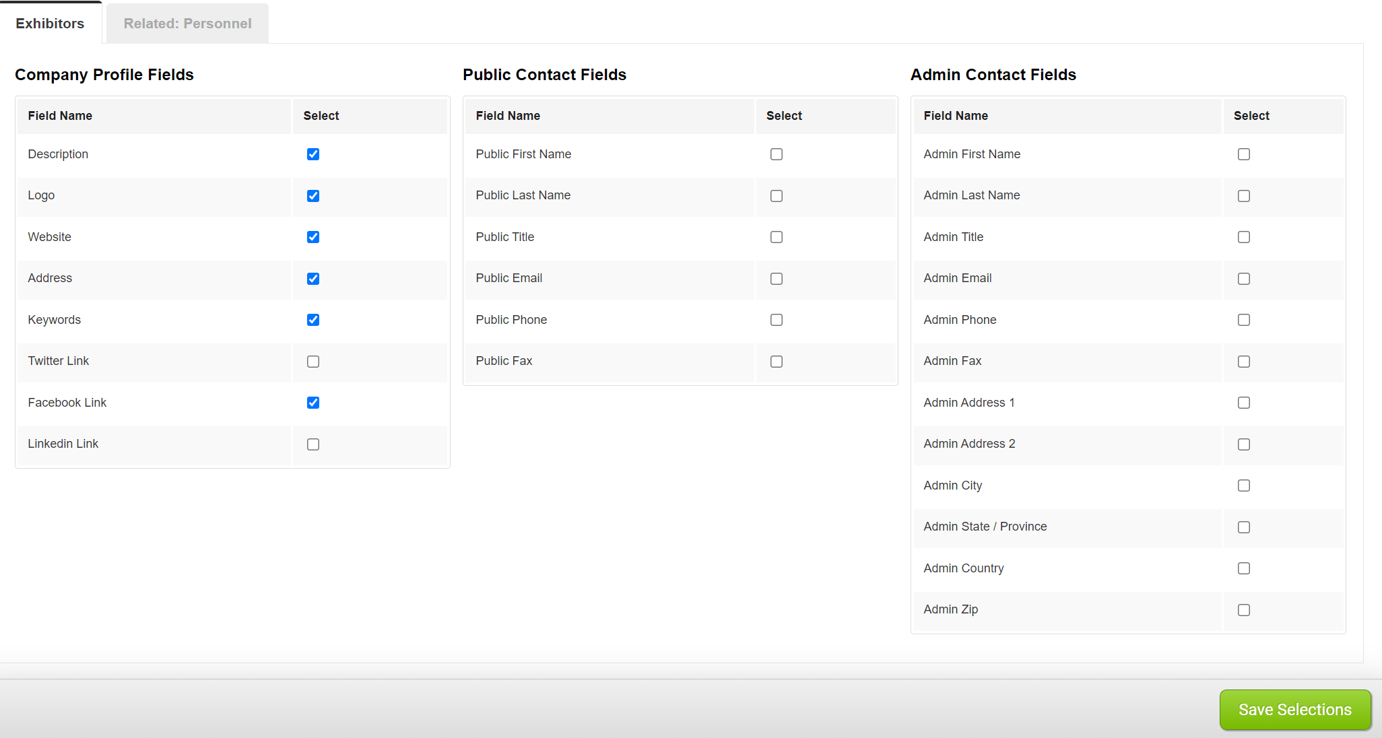Viewport: 1382px width, 738px height.
Task: Check the Public Phone checkbox
Action: pos(777,320)
